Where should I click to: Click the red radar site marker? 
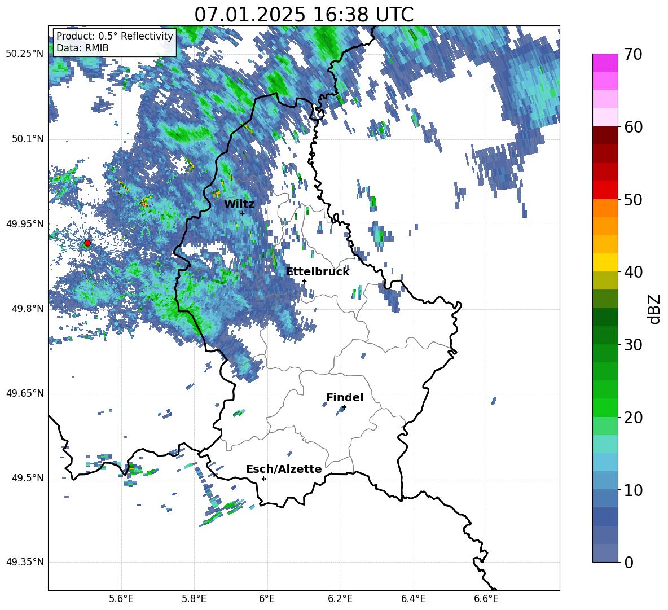coord(87,243)
